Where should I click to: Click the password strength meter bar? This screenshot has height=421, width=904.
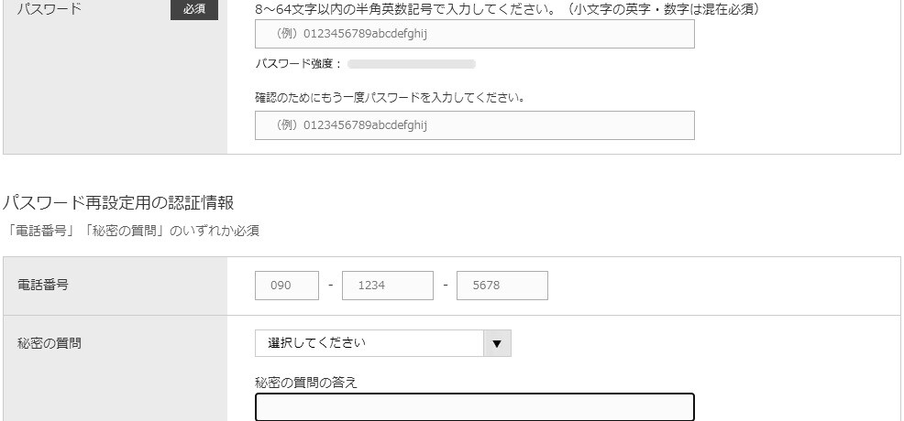[412, 64]
